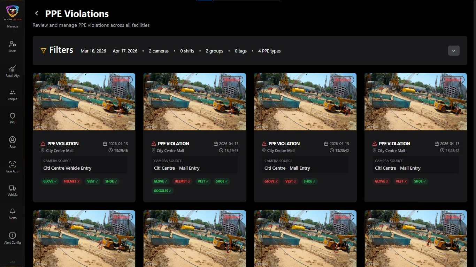Click warning triangle on the 13:29:46 violation card
Image resolution: width=476 pixels, height=267 pixels.
click(x=43, y=144)
